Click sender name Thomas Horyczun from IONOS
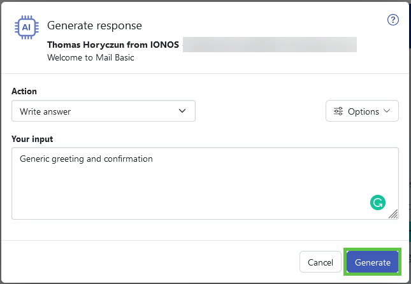Image resolution: width=411 pixels, height=284 pixels. point(113,45)
